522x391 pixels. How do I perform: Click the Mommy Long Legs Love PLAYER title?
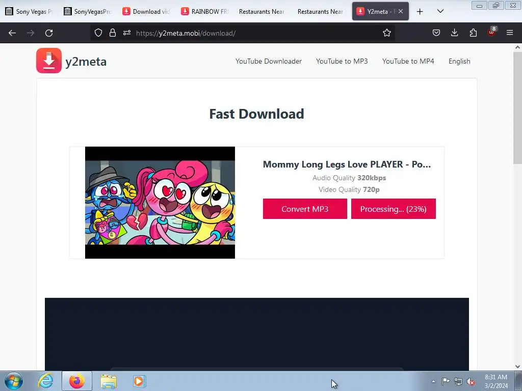347,164
